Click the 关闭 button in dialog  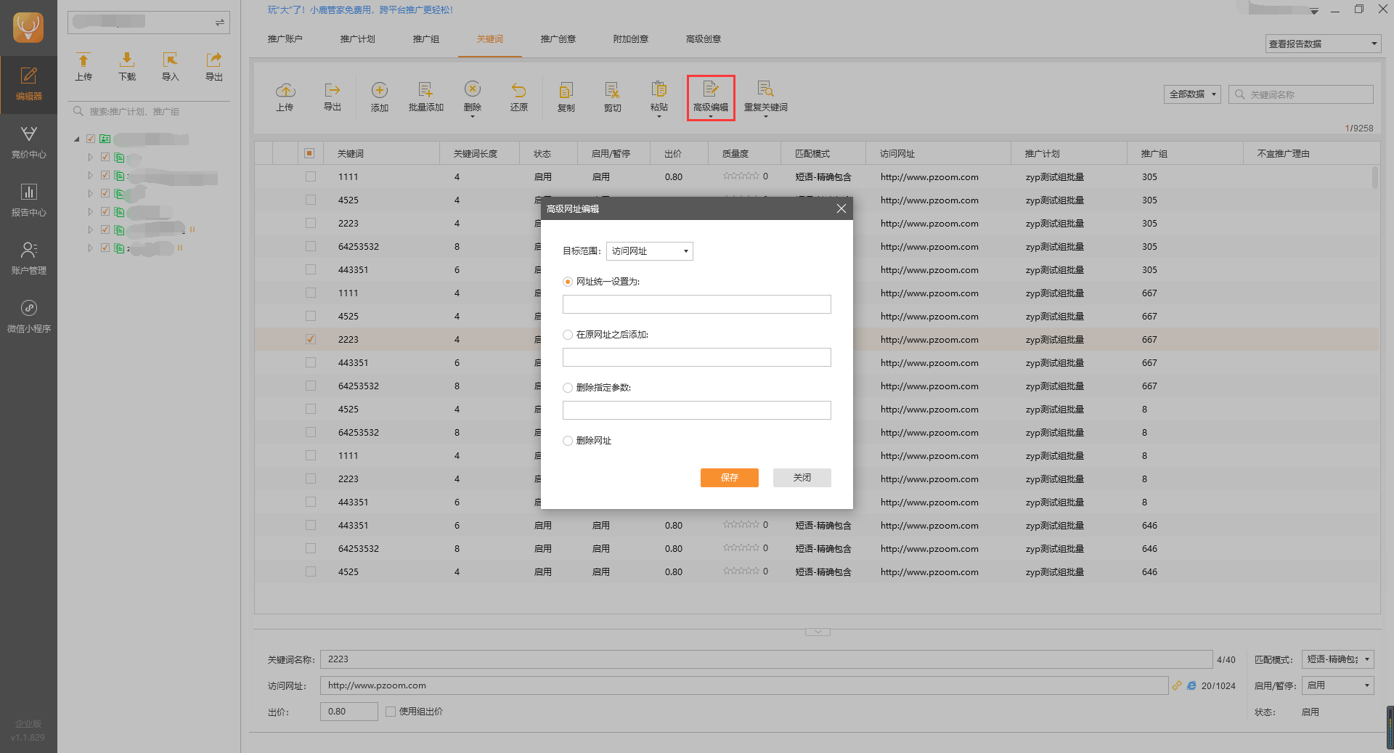pyautogui.click(x=802, y=478)
